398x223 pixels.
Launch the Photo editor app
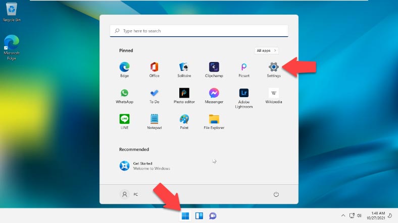click(x=184, y=96)
